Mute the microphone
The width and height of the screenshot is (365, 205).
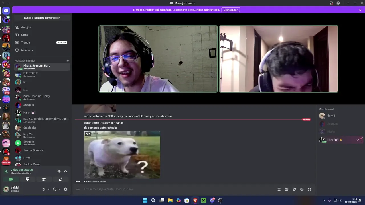pyautogui.click(x=44, y=189)
